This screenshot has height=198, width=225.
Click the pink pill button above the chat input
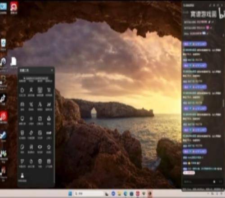coord(189,173)
